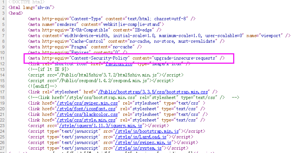The height and width of the screenshot is (153, 302).
Task: Open the favicon.ico link
Action: click(x=119, y=64)
